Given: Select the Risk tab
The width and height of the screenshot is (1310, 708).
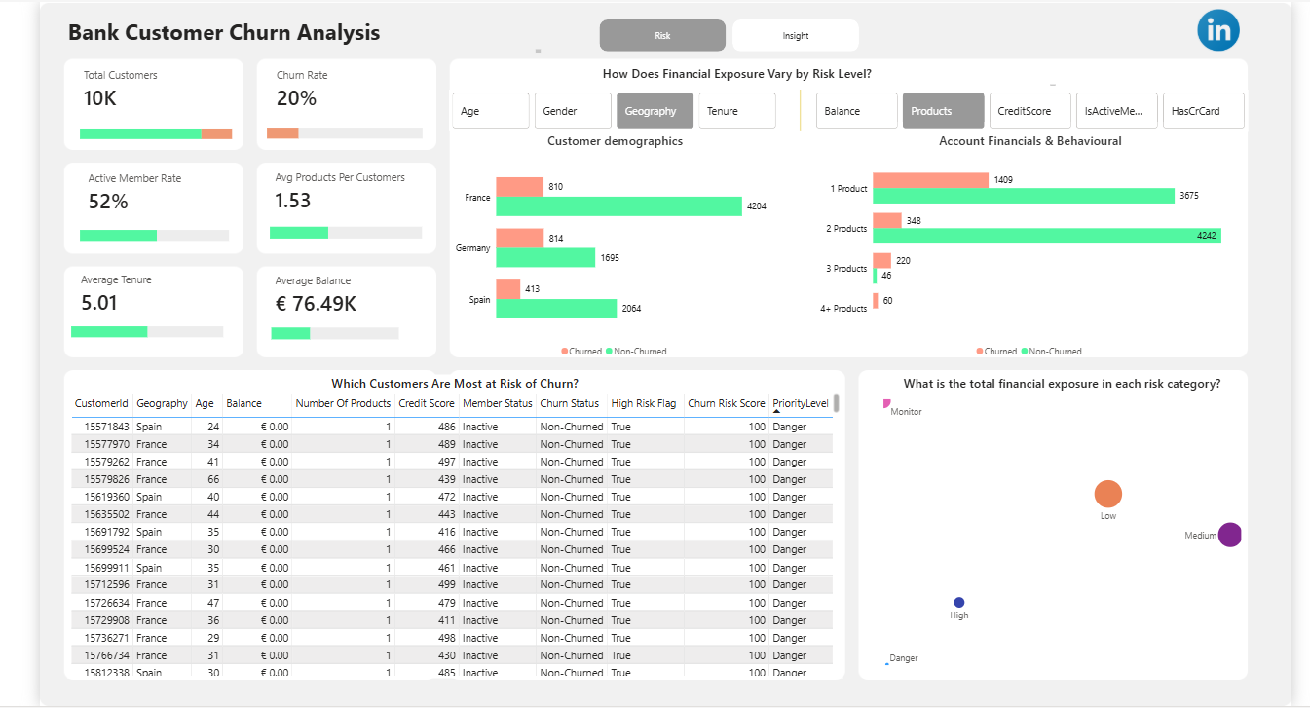Looking at the screenshot, I should click(x=662, y=35).
